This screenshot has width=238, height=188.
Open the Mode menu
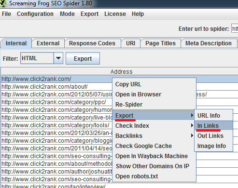(x=67, y=14)
